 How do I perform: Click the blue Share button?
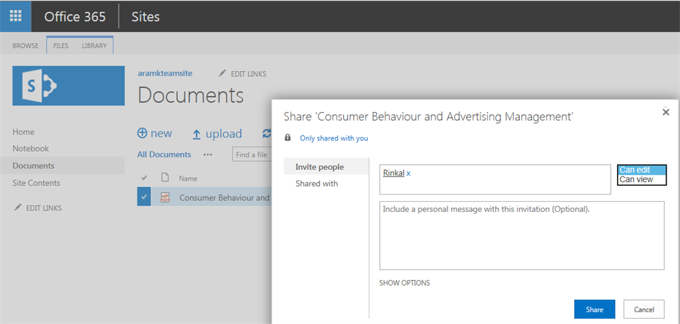click(594, 309)
